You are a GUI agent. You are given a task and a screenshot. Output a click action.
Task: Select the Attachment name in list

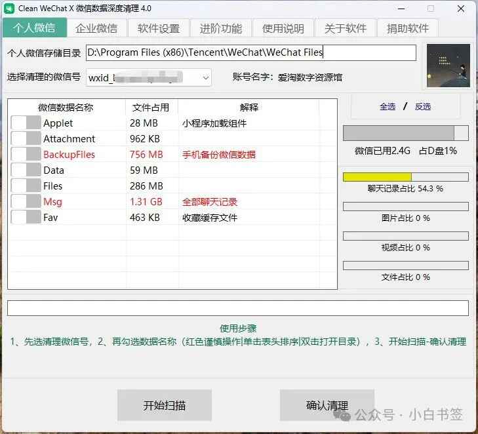[70, 139]
